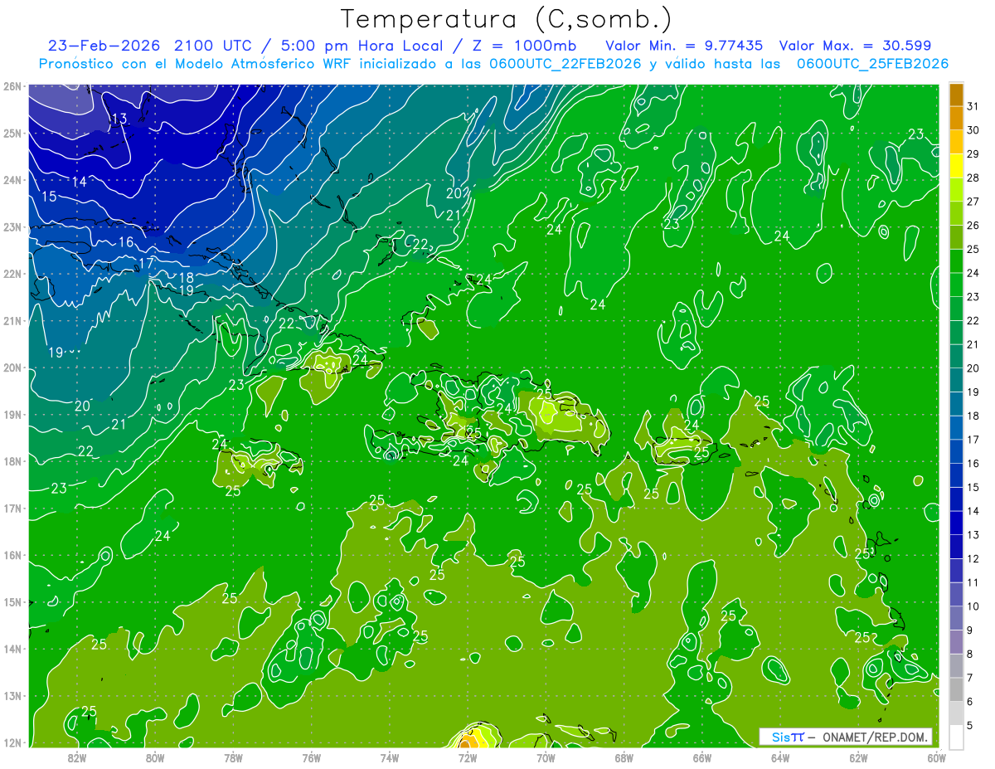The width and height of the screenshot is (995, 769).
Task: Click the legend scale label "5"
Action: click(970, 726)
